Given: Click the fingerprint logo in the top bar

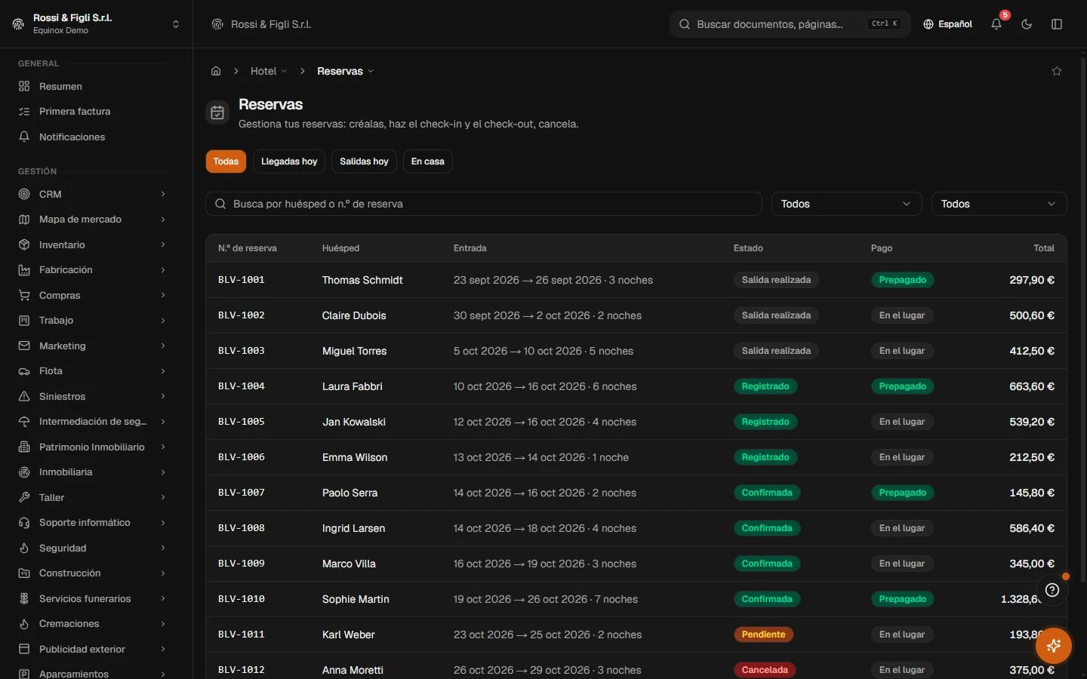Looking at the screenshot, I should click(x=217, y=24).
